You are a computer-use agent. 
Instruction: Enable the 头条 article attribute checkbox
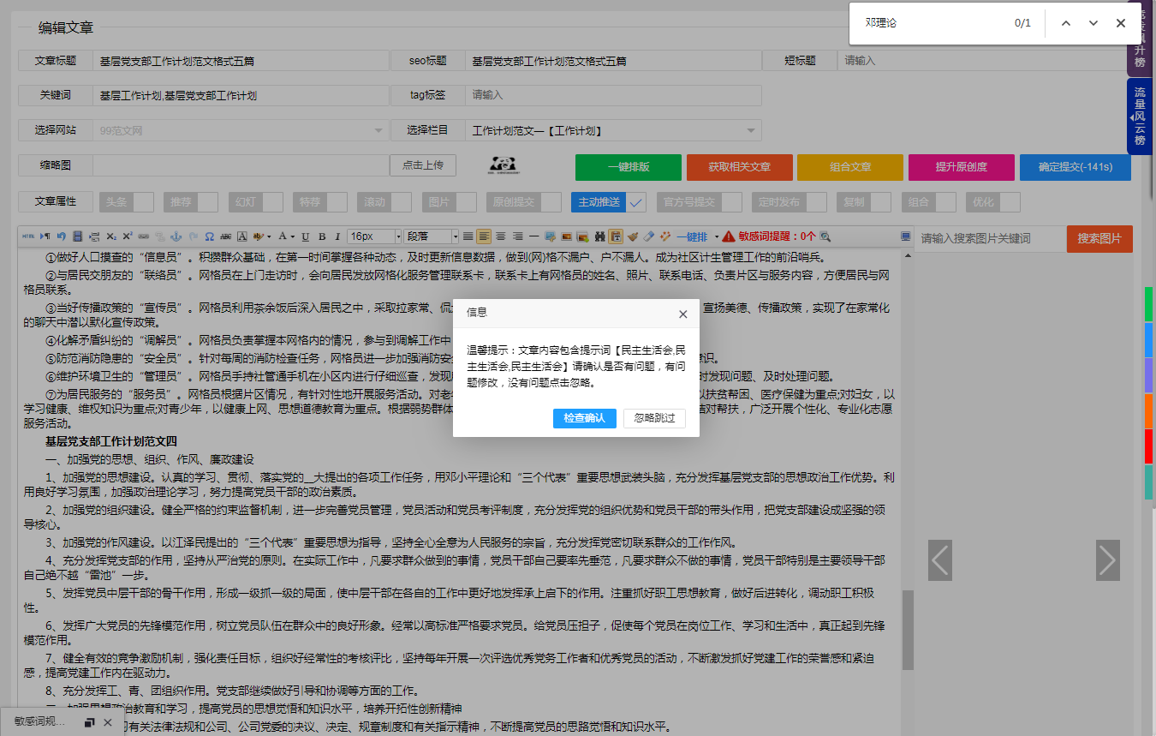pos(145,202)
